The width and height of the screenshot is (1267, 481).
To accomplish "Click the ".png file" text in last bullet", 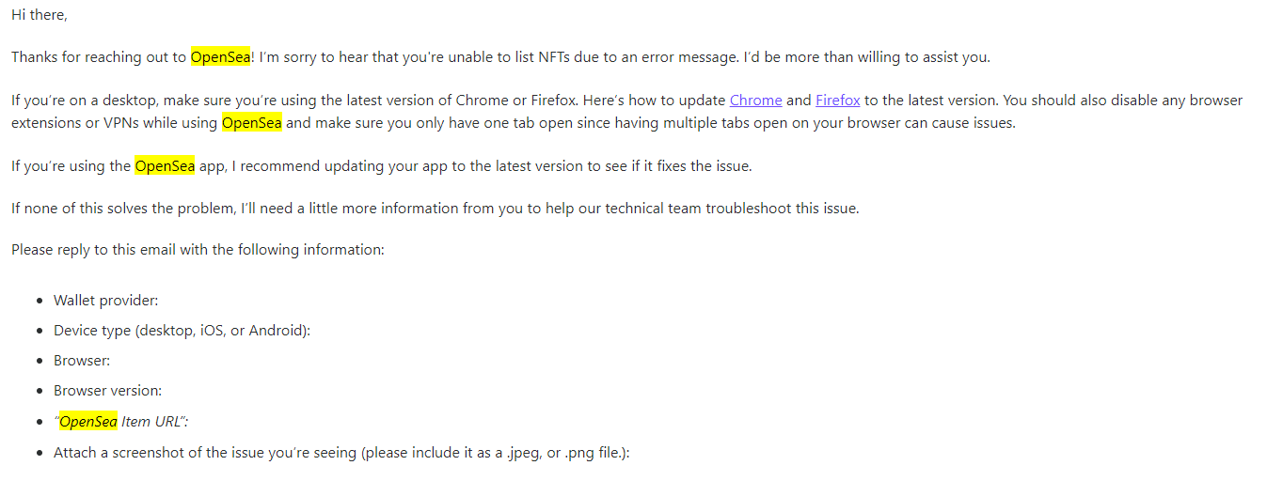I will click(x=592, y=453).
